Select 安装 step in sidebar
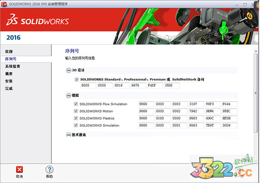Viewport: 260px width, 183px height. pos(9,81)
